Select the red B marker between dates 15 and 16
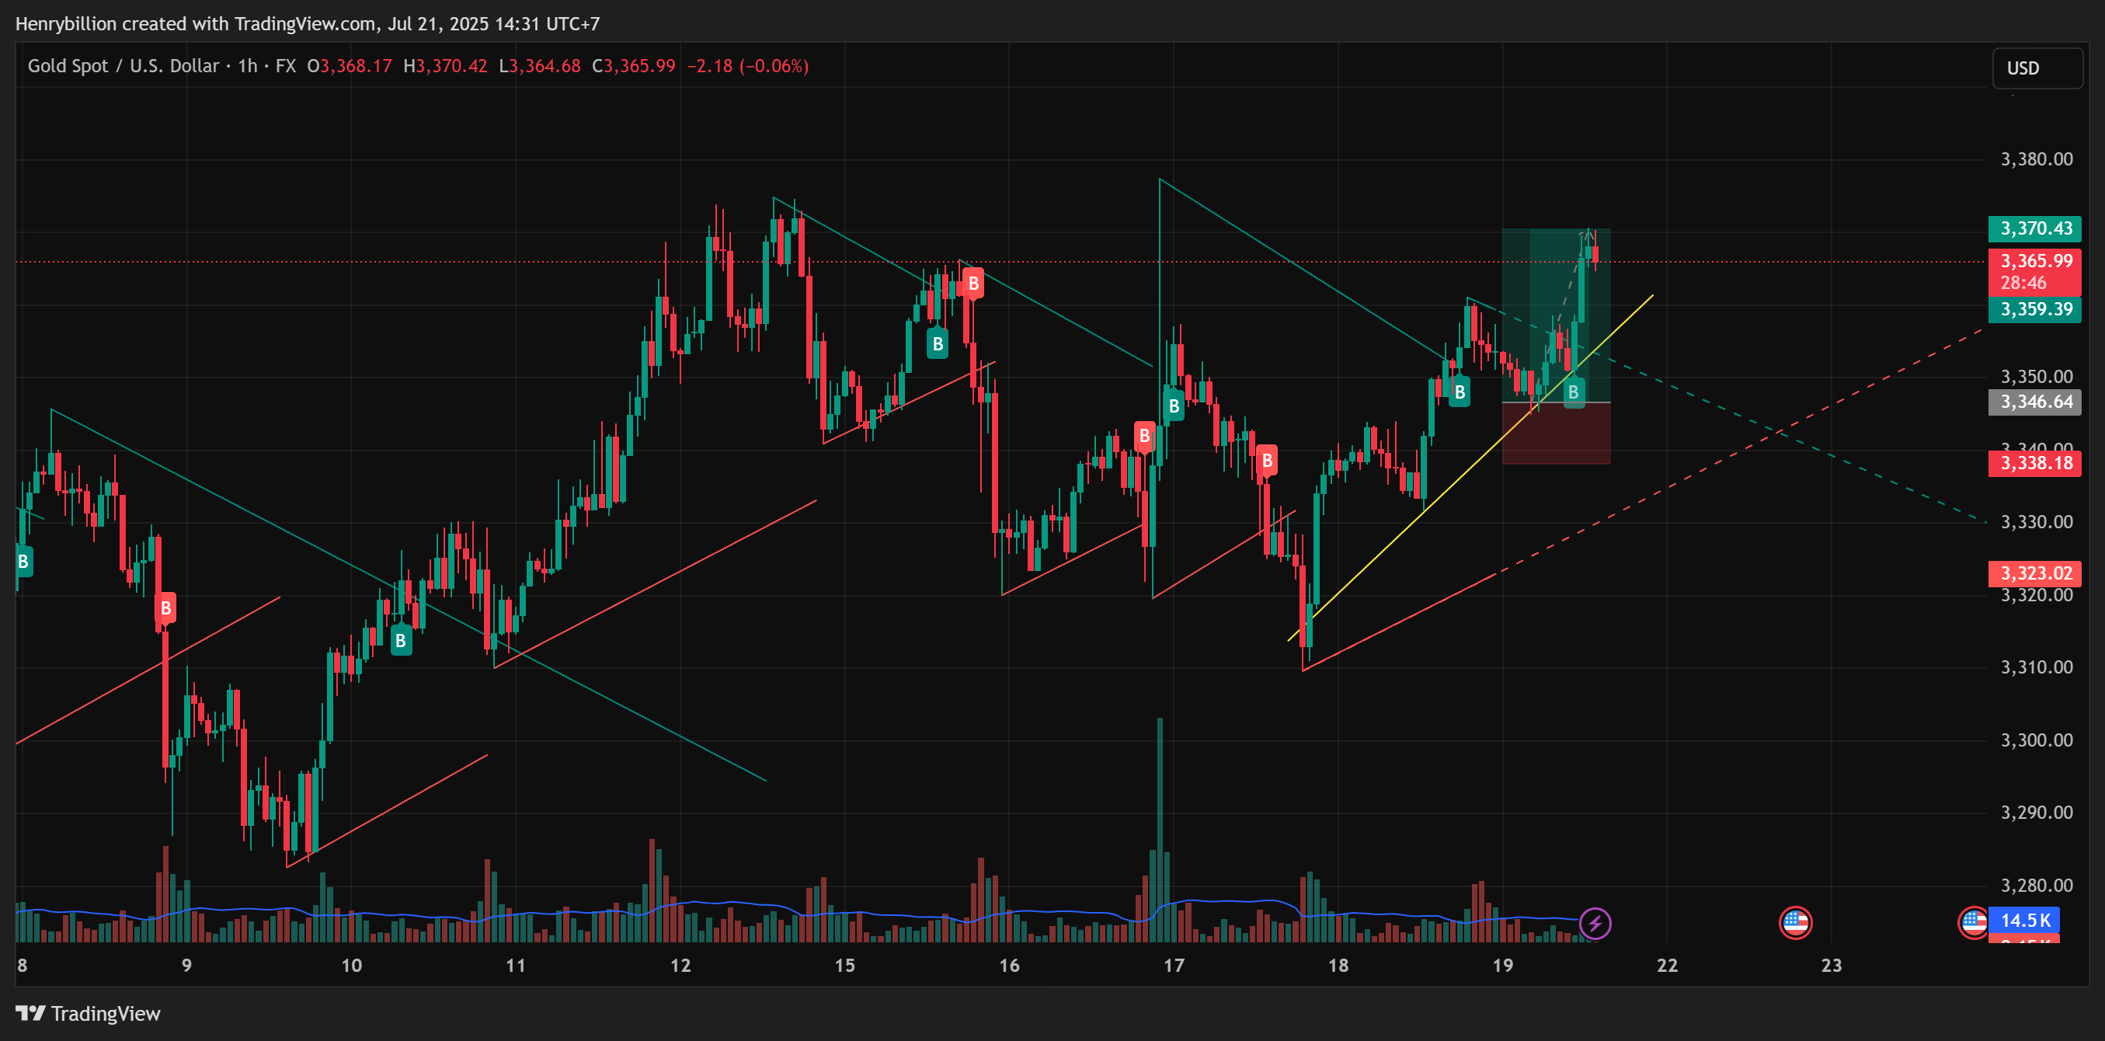The width and height of the screenshot is (2105, 1041). click(972, 284)
